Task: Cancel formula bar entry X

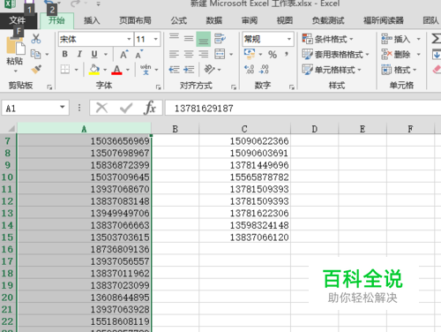Action: [101, 108]
